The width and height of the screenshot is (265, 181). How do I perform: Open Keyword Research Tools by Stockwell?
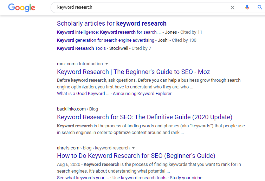coord(81,48)
